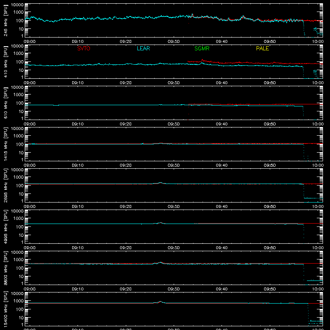Click the peak near 09:44 in 245 MHz plot

(243, 16)
